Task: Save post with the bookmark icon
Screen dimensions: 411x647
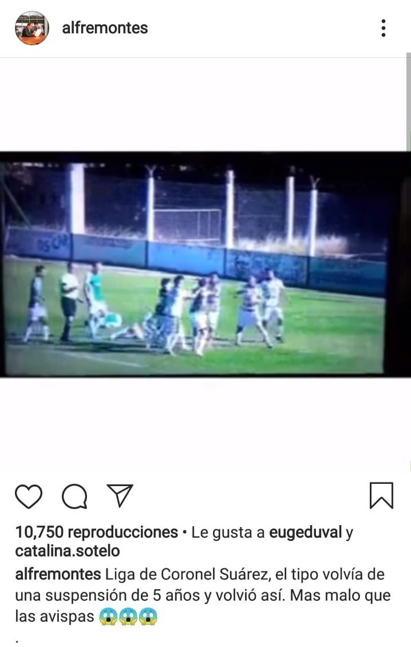Action: tap(381, 496)
